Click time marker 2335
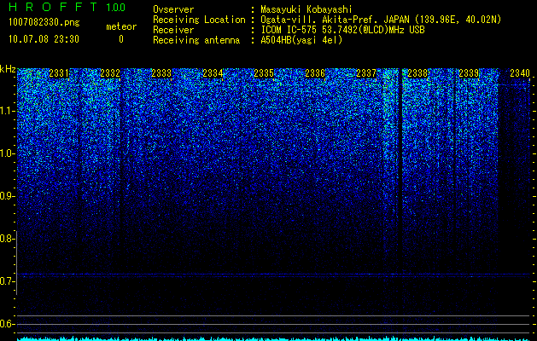This screenshot has width=537, height=341. point(264,72)
